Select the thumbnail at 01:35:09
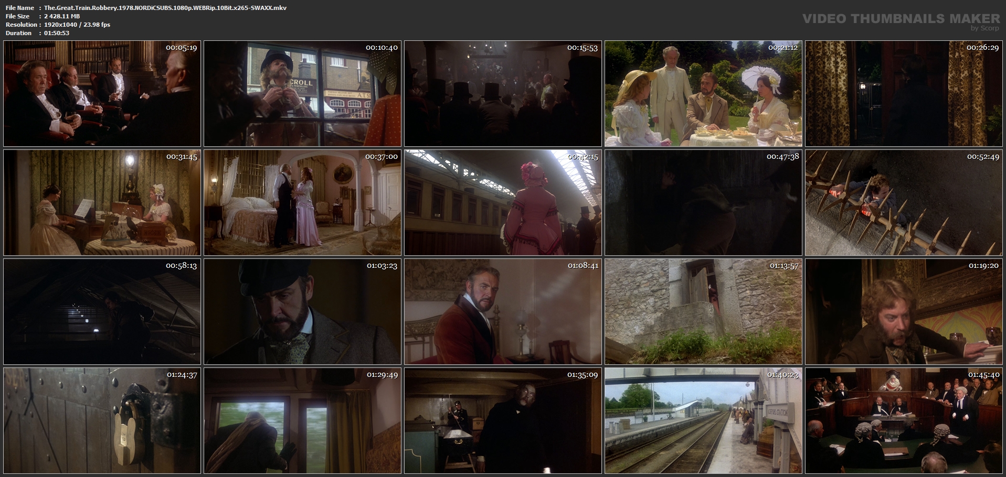Viewport: 1006px width, 477px height. [503, 420]
